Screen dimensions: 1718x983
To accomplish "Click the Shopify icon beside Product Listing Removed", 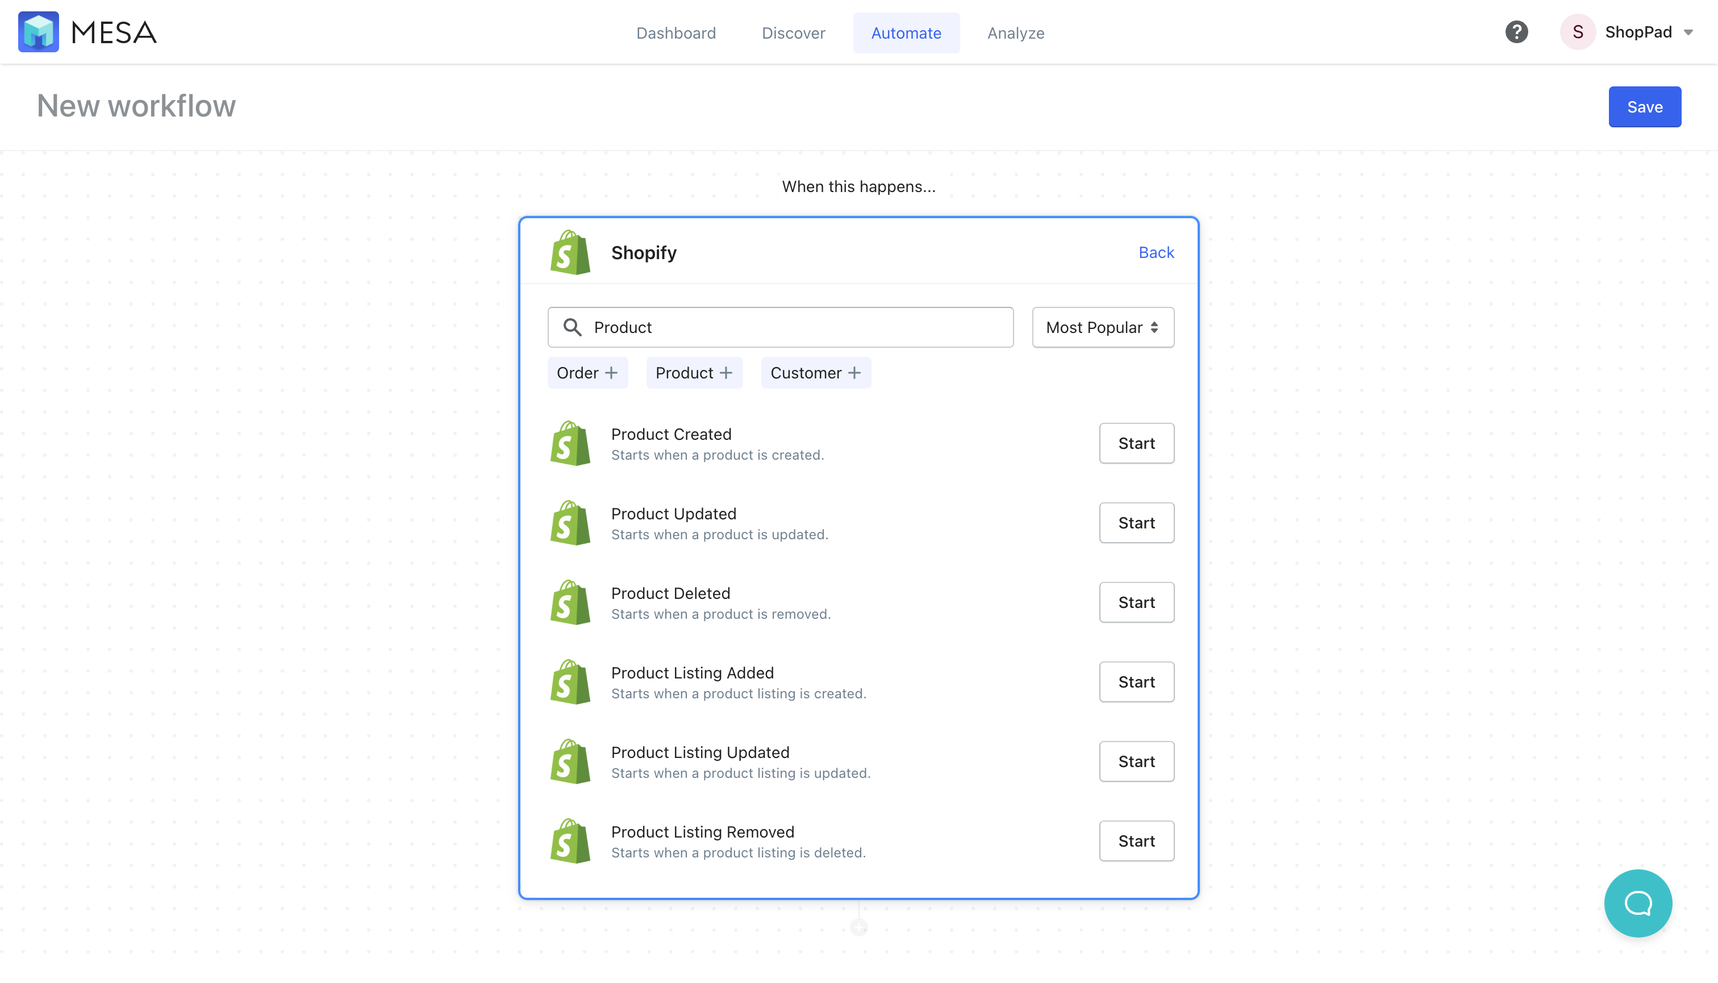I will [x=570, y=841].
